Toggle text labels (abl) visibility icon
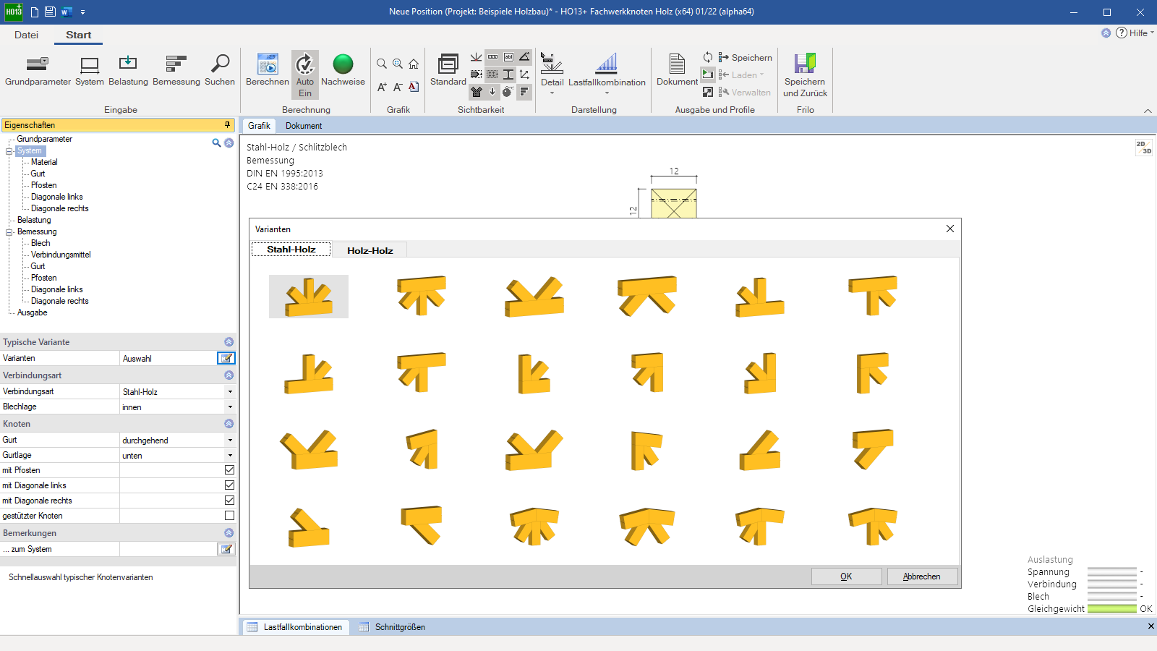This screenshot has width=1157, height=651. tap(508, 57)
